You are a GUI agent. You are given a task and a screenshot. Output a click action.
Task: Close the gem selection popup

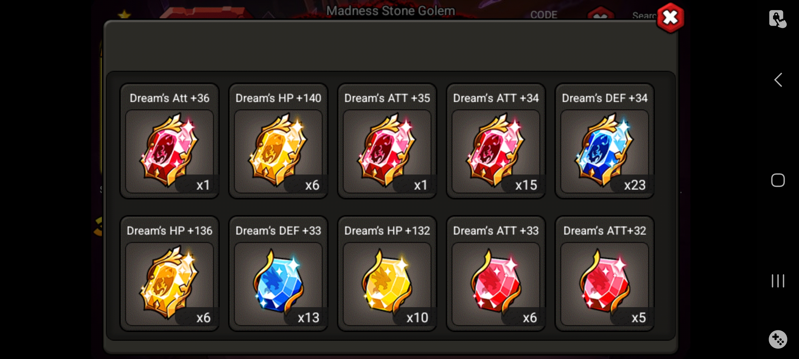(x=670, y=18)
